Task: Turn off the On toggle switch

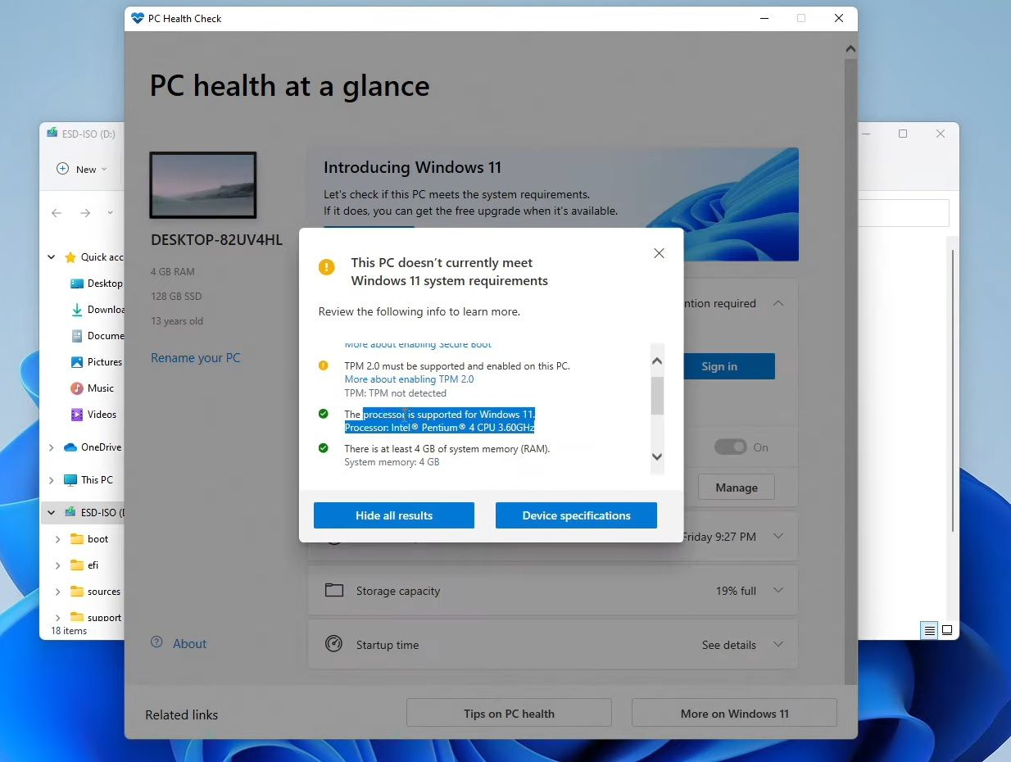Action: point(730,447)
